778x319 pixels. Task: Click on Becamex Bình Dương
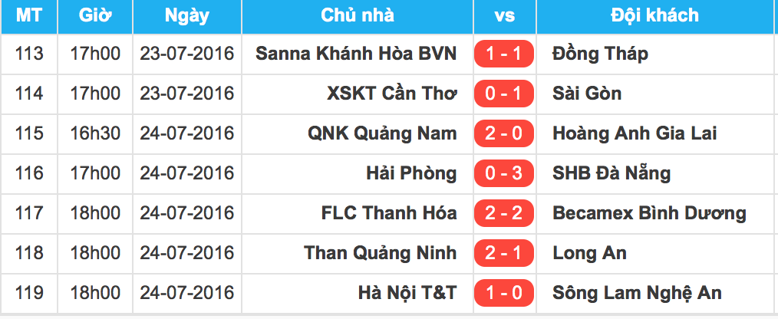click(649, 213)
